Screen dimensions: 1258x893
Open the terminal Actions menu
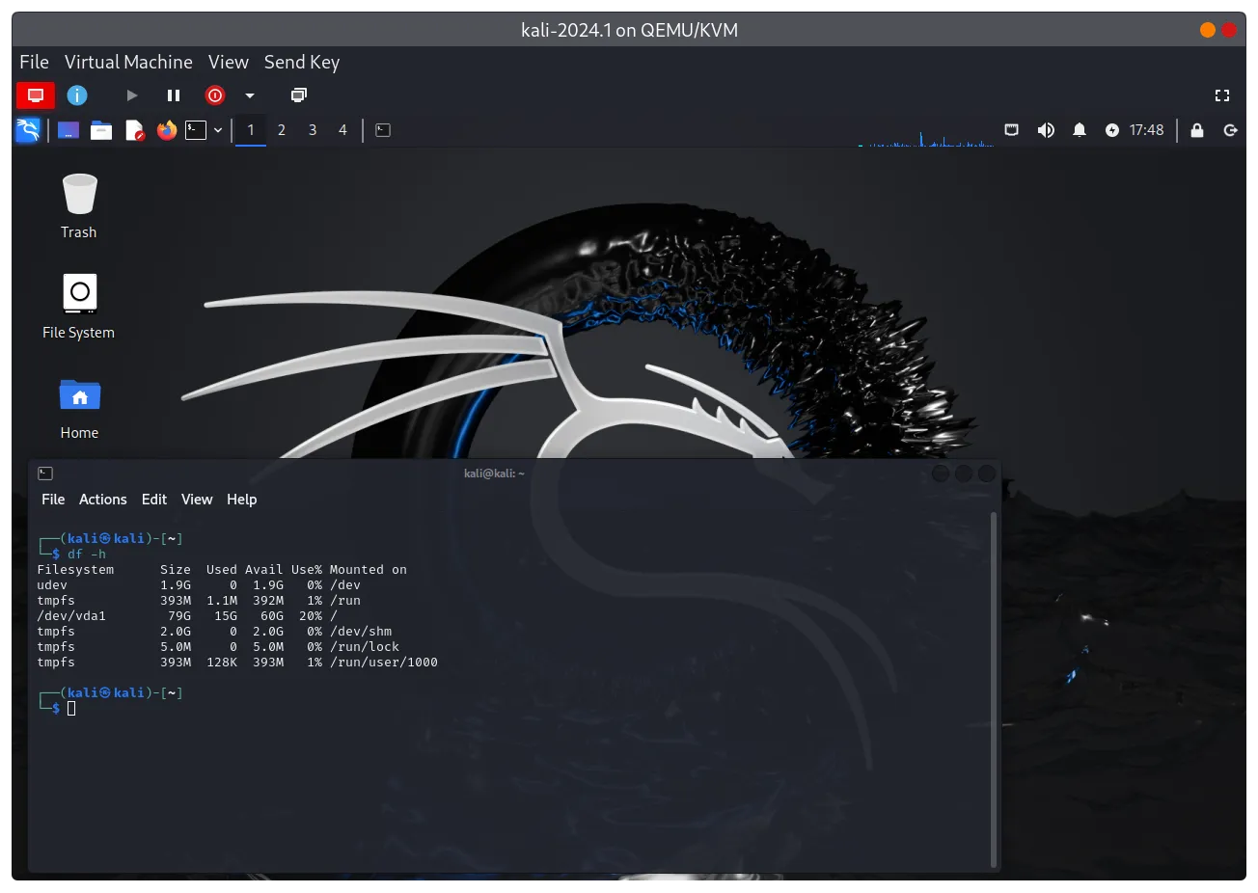[x=103, y=500]
